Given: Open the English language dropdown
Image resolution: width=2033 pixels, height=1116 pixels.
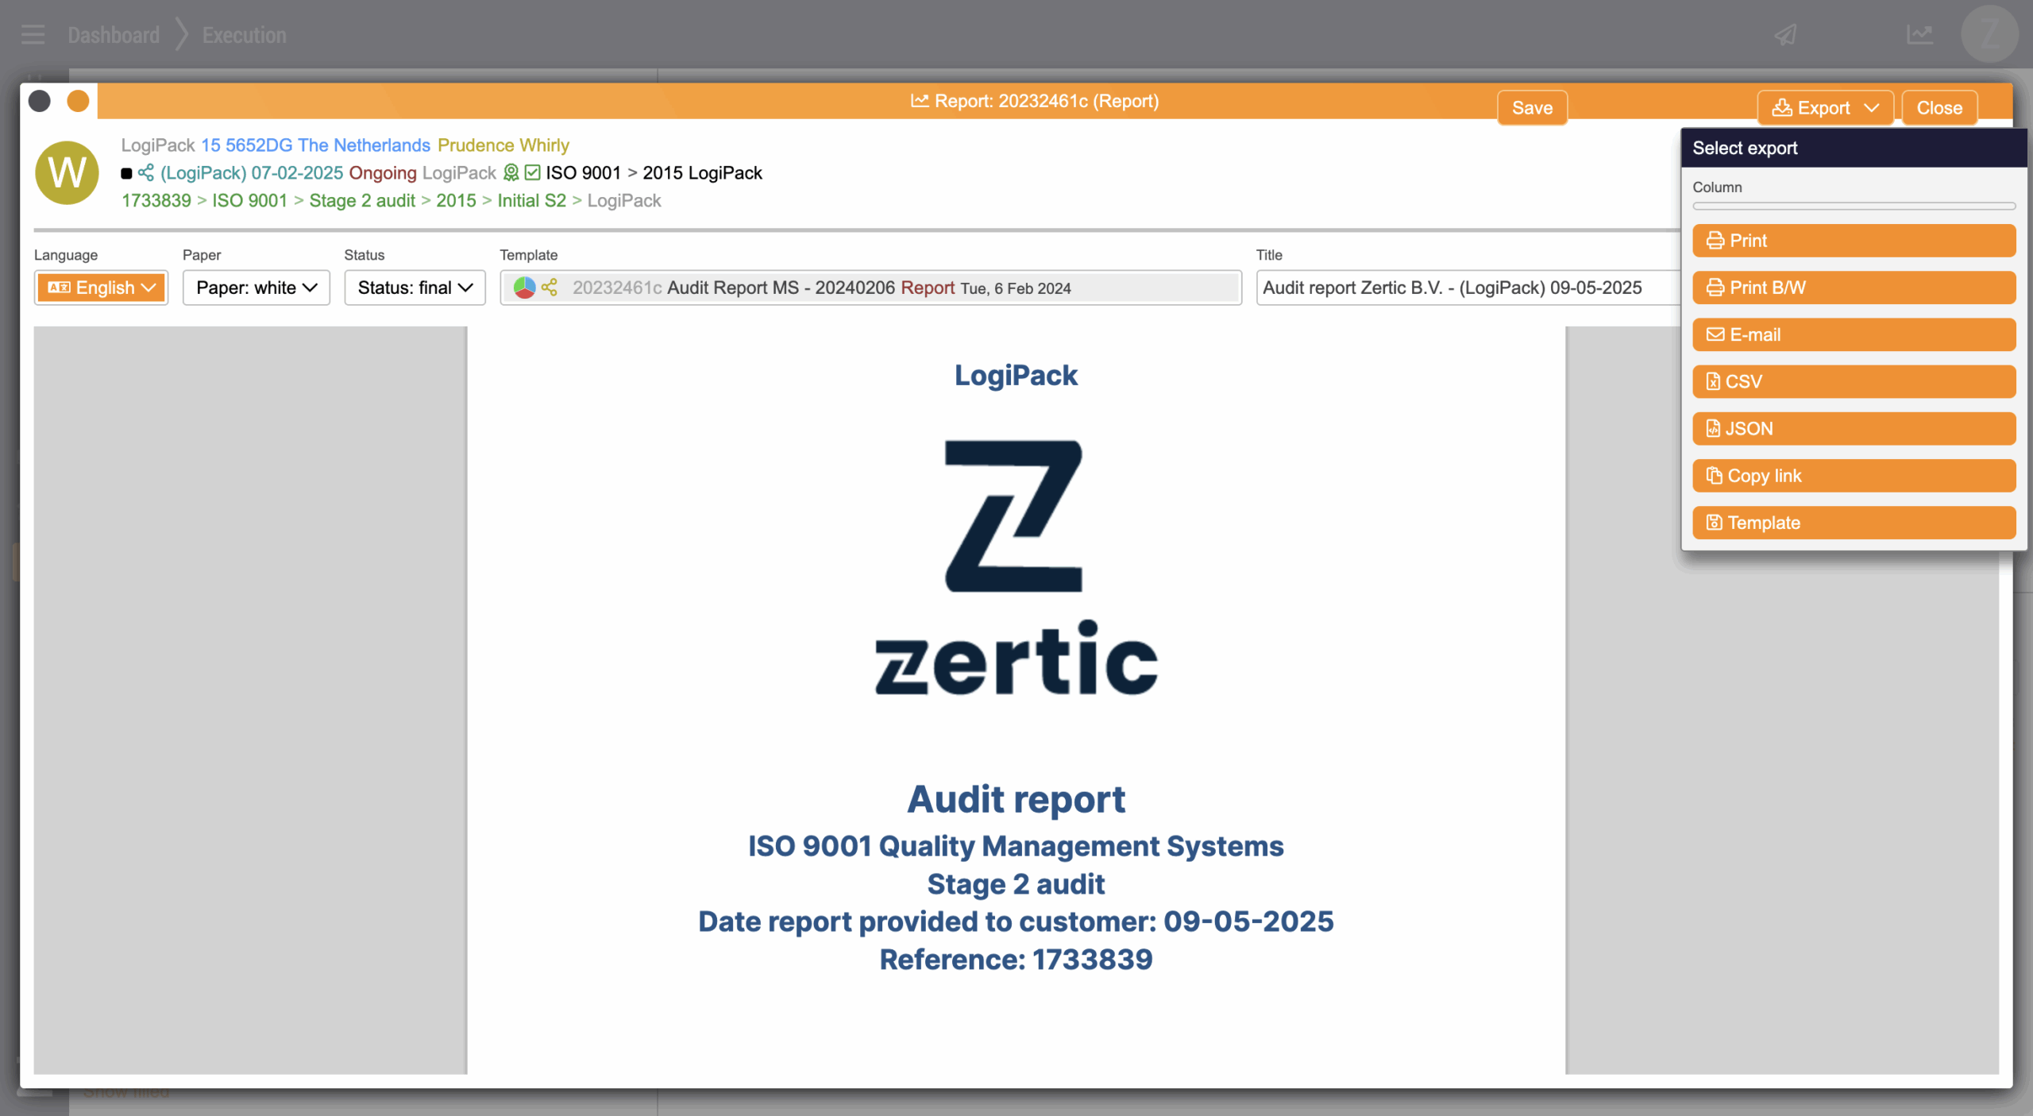Looking at the screenshot, I should 101,288.
